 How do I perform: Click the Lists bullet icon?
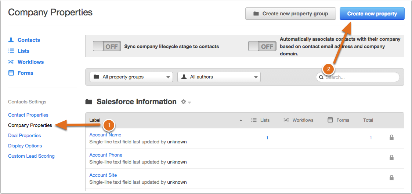(x=11, y=51)
